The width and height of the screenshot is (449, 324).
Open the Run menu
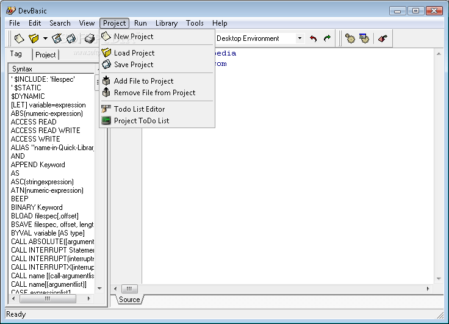point(140,23)
